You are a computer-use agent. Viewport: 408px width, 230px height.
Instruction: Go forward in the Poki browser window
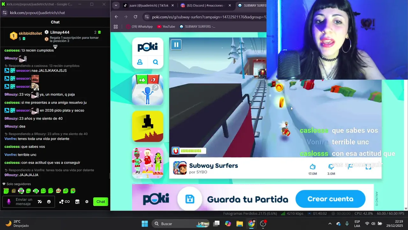(126, 17)
